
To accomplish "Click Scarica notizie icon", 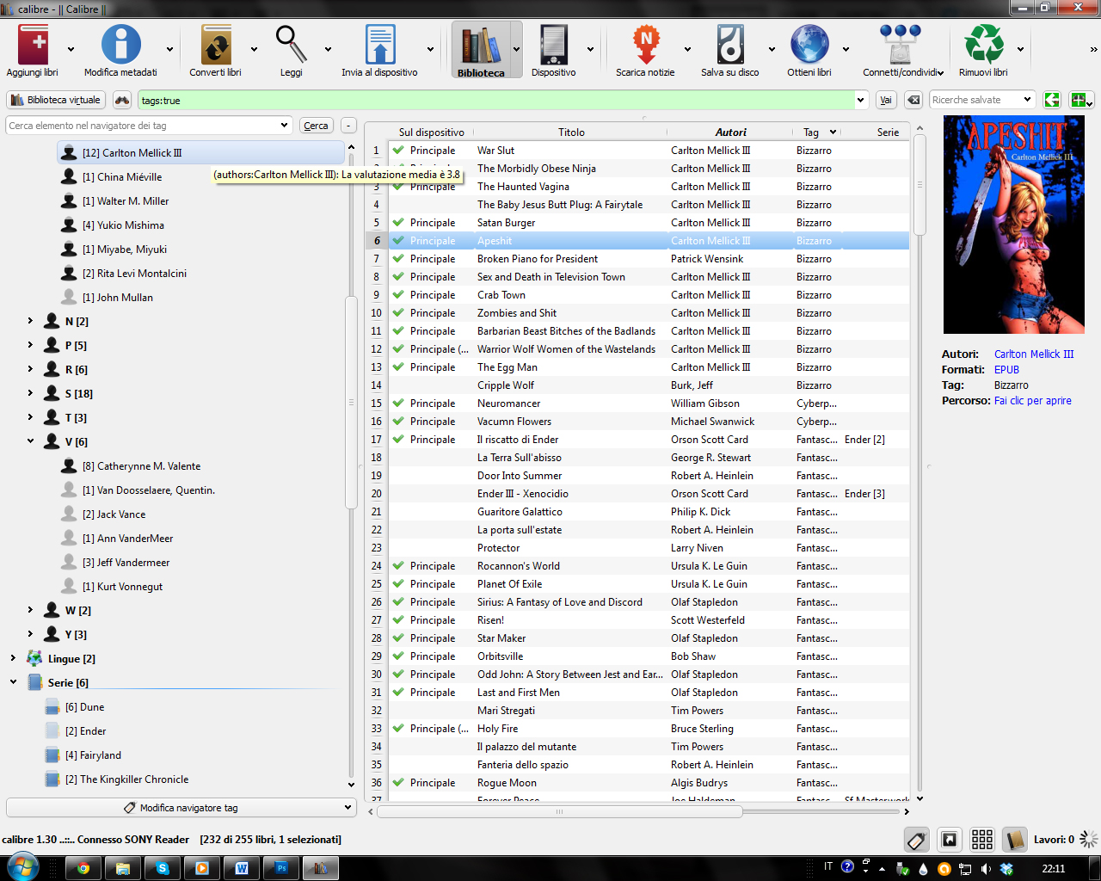I will click(645, 46).
